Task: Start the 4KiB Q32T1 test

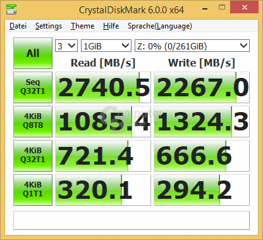Action: point(33,156)
